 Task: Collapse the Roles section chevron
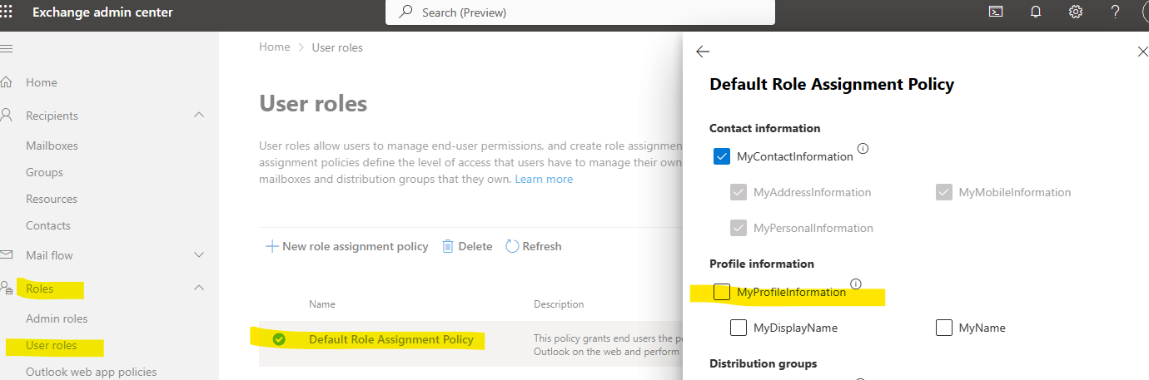199,288
